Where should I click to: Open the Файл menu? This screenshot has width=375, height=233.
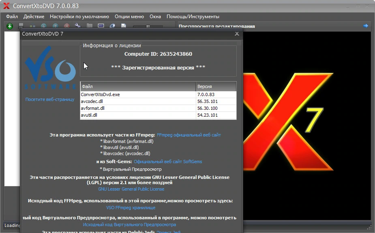point(12,17)
